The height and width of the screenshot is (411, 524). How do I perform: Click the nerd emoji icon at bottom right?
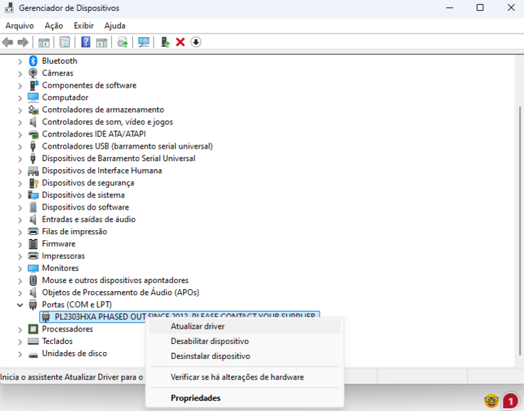(491, 400)
